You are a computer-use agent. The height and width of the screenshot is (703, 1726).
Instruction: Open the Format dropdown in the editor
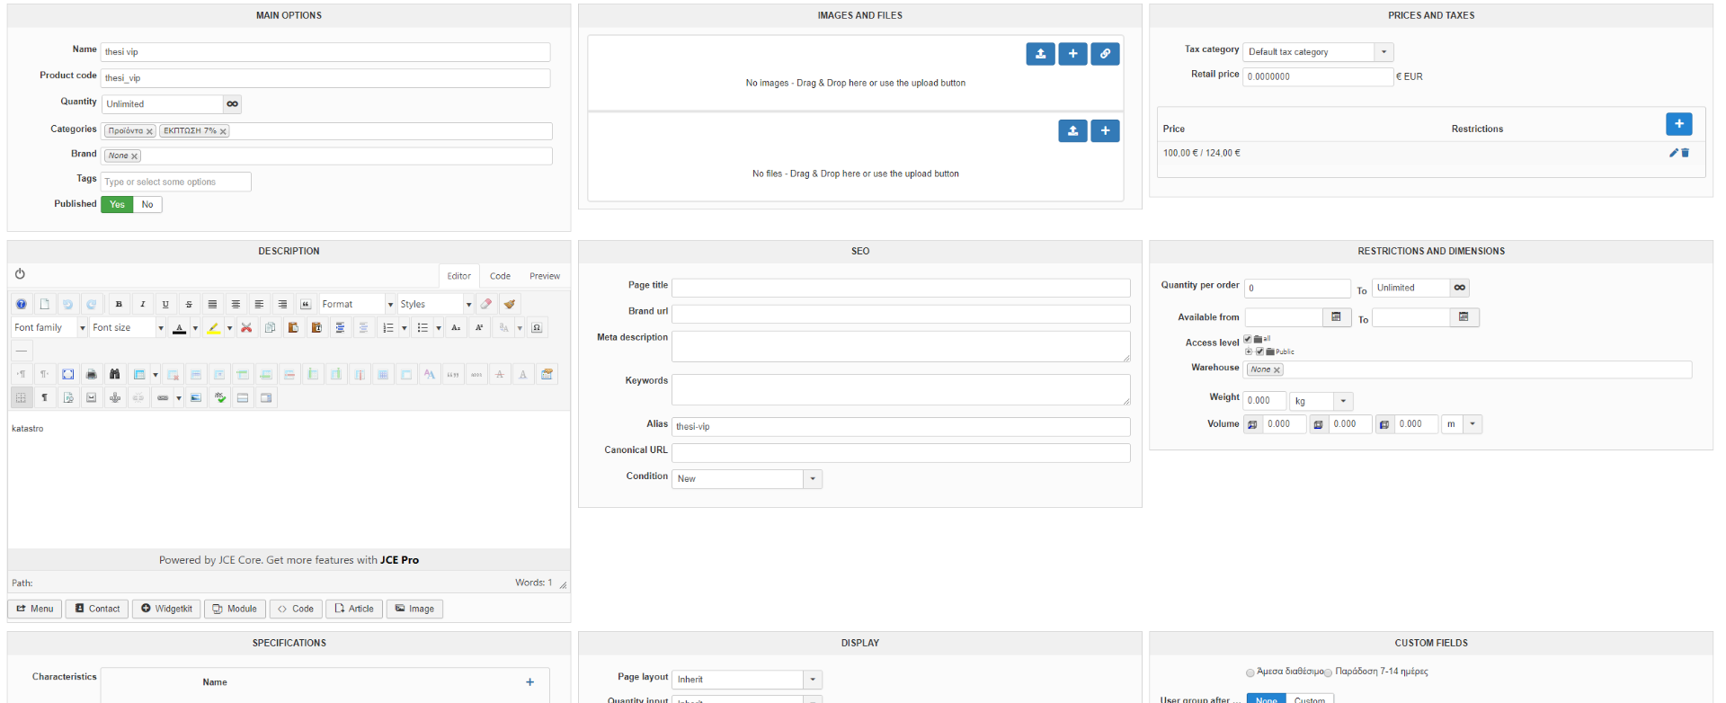coord(357,304)
